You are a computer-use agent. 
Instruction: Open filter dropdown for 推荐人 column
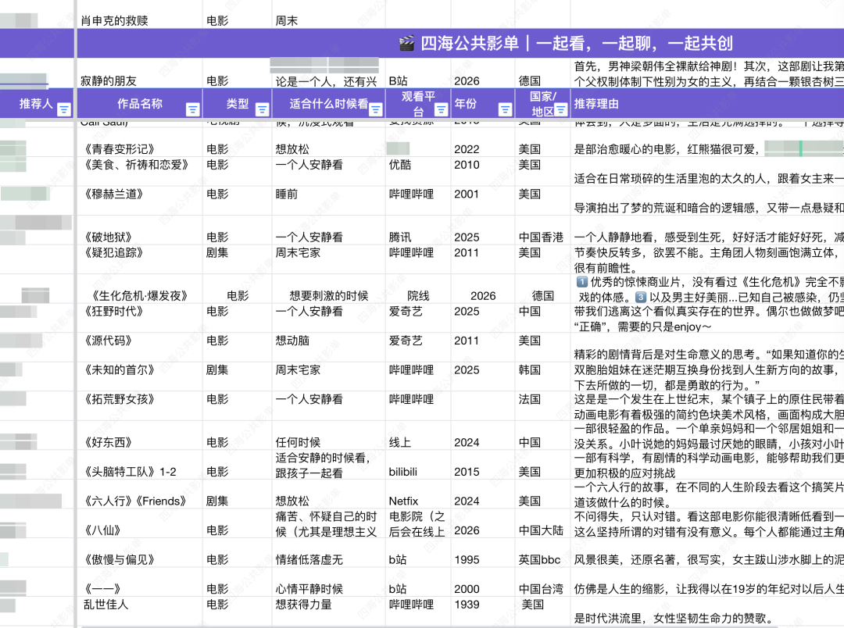pos(63,110)
